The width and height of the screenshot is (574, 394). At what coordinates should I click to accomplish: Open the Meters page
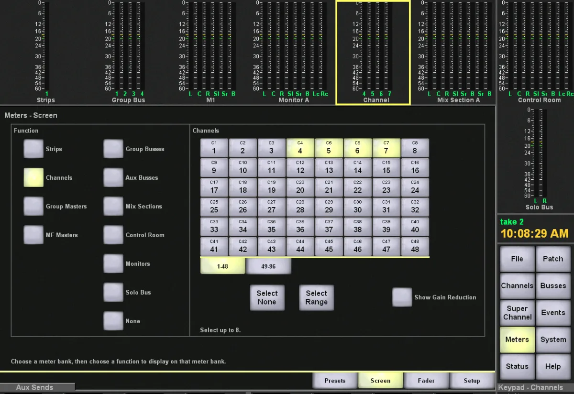point(517,339)
